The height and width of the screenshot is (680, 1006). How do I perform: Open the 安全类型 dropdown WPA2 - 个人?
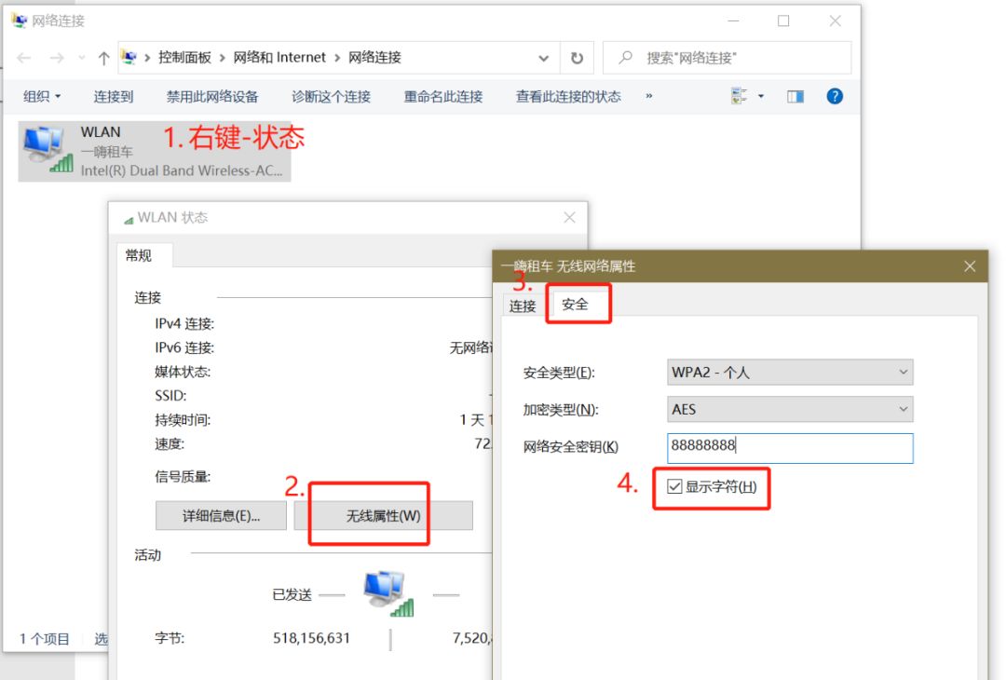coord(790,372)
